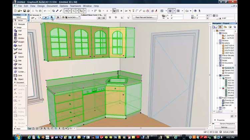
Task: Expand the More section in Toolbox
Action: click(15, 129)
